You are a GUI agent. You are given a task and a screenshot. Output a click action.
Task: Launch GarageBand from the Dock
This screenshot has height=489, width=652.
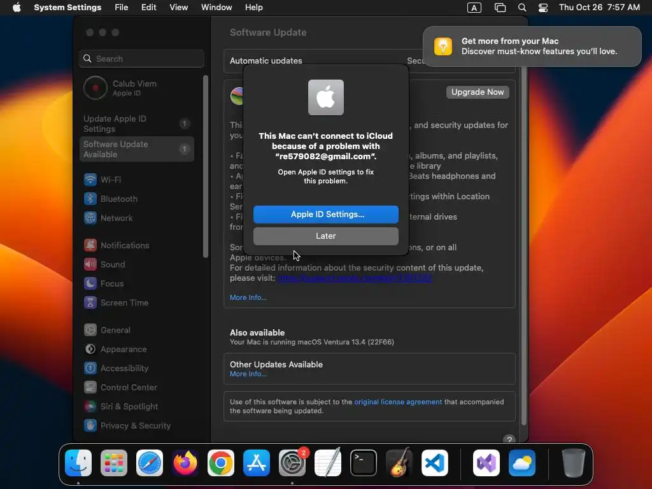coord(399,463)
